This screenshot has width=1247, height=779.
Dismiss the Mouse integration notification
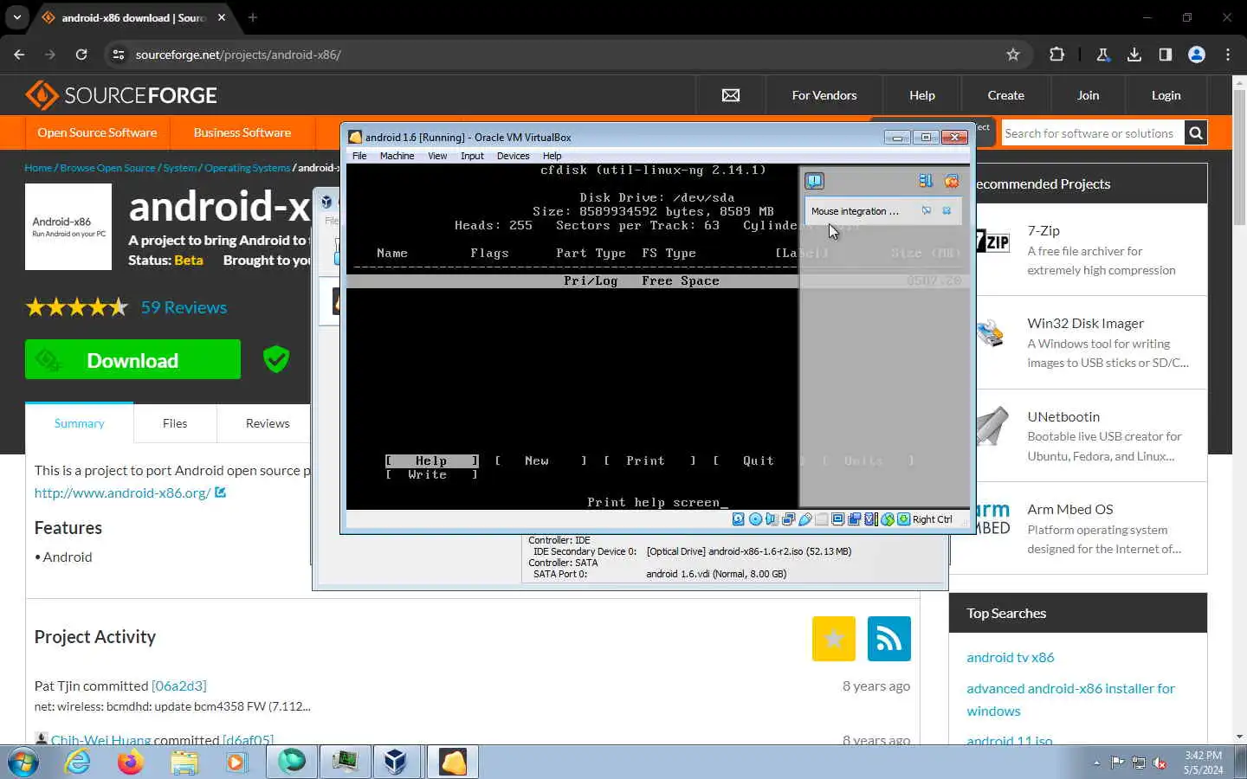[947, 210]
